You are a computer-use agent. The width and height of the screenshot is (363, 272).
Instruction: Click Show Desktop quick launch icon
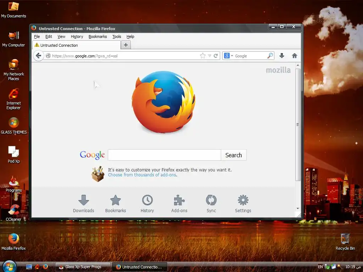point(29,267)
